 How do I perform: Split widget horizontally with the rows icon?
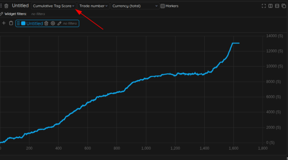pos(277,6)
